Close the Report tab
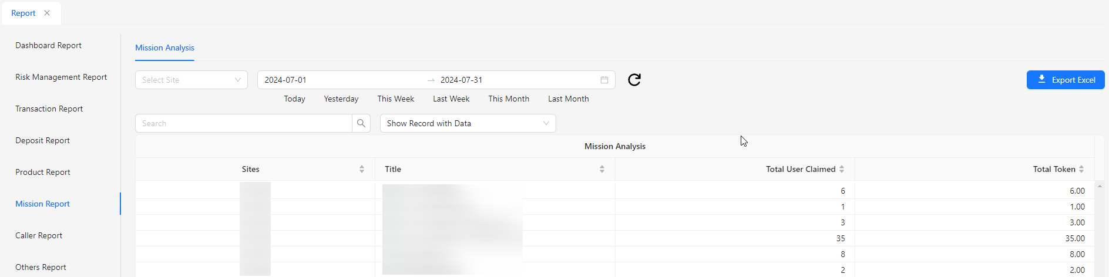The image size is (1109, 277). (x=47, y=13)
